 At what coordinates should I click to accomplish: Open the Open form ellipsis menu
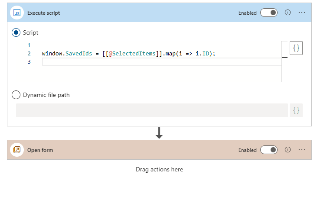click(x=302, y=150)
